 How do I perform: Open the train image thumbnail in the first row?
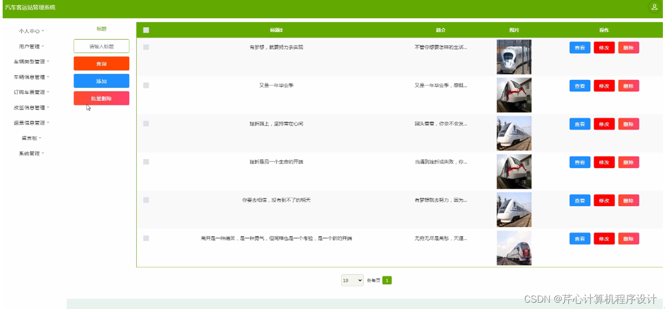coord(514,56)
